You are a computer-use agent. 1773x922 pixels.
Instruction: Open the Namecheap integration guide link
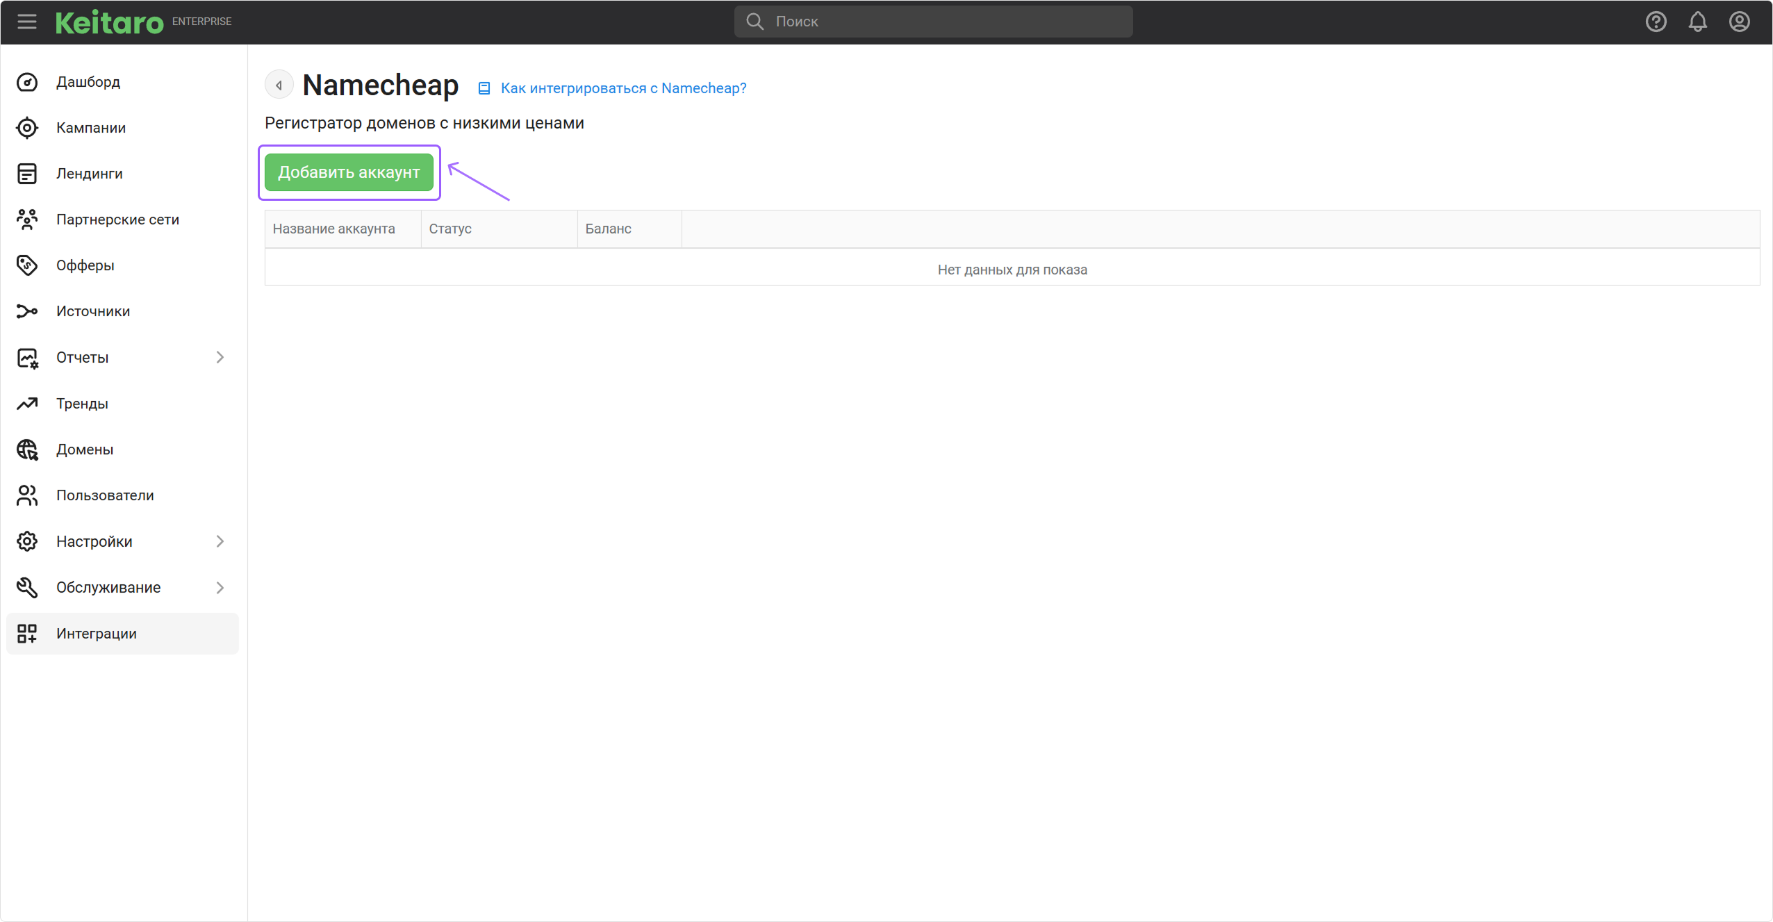pyautogui.click(x=623, y=88)
